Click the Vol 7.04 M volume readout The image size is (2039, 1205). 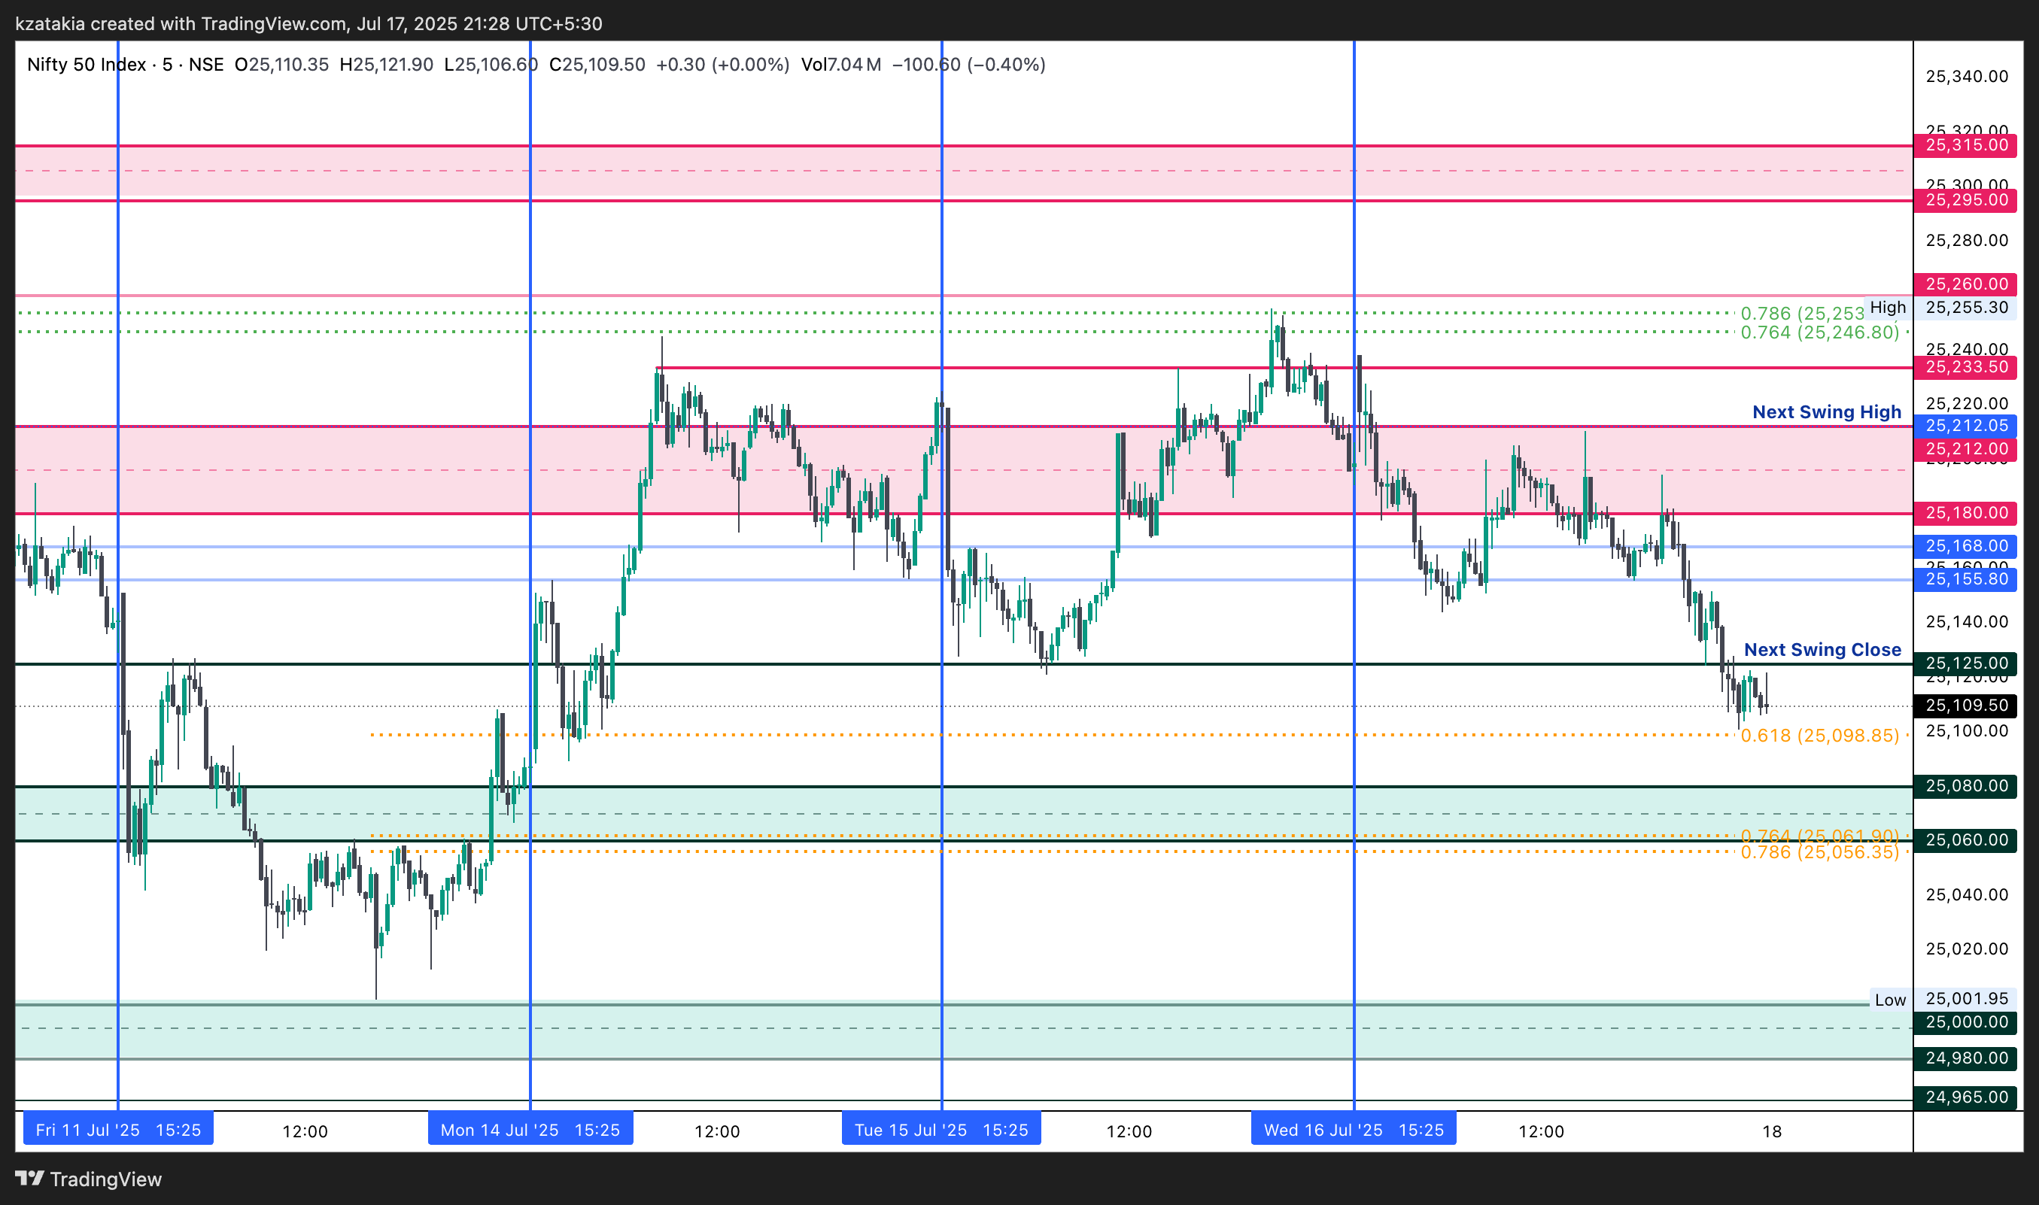pos(841,64)
